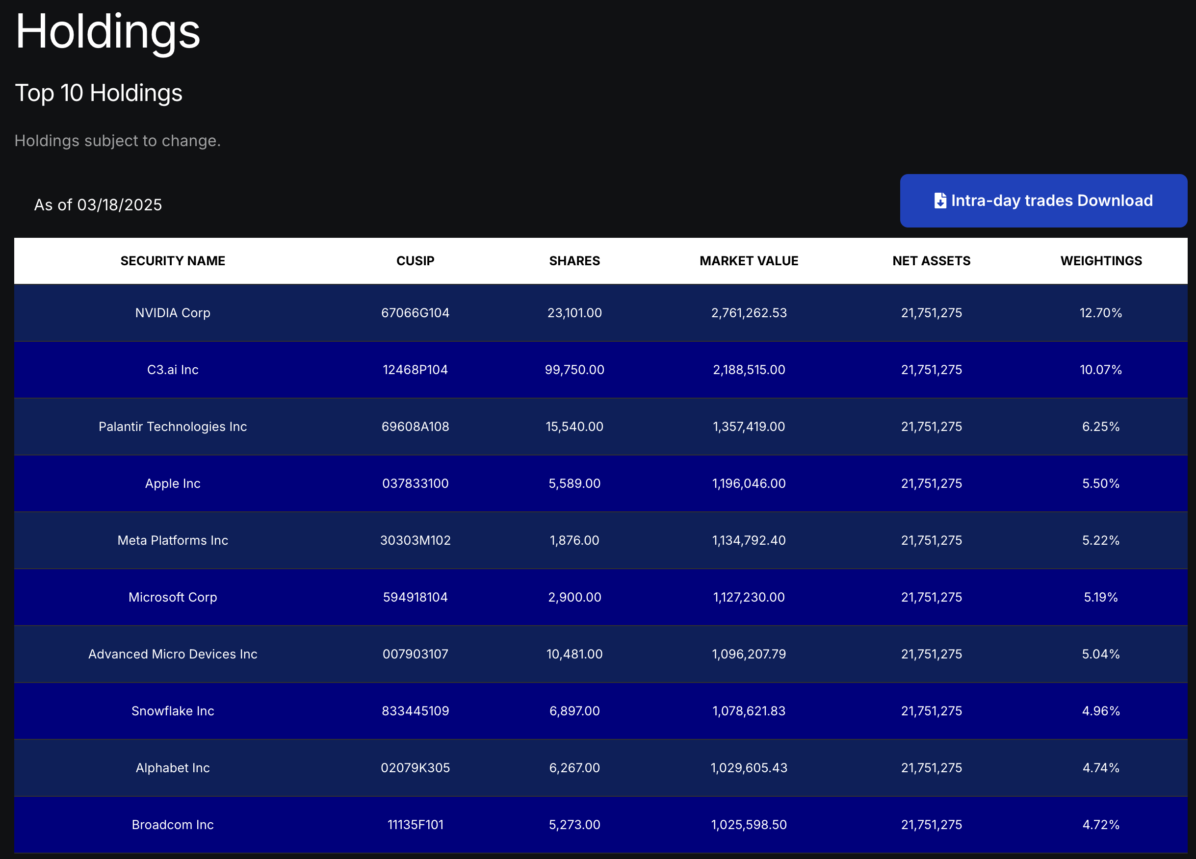
Task: Click market value 2,761,262.53
Action: (x=749, y=313)
